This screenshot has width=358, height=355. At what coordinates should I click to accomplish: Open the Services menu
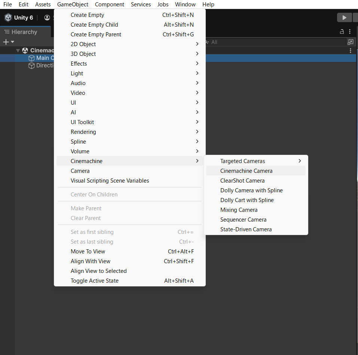pyautogui.click(x=141, y=4)
